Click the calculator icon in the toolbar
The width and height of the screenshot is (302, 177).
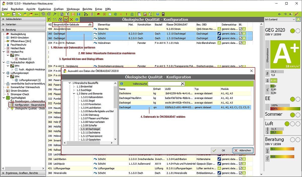click(163, 14)
